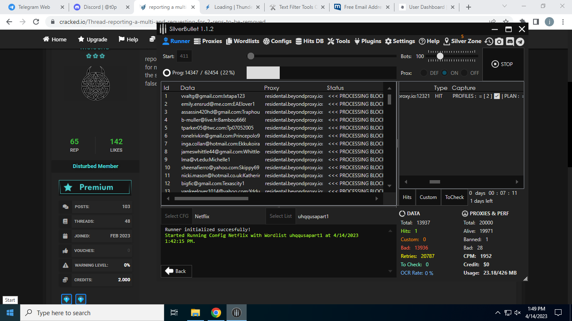Open the Chrome tab search dropdown chevron

pos(504,7)
